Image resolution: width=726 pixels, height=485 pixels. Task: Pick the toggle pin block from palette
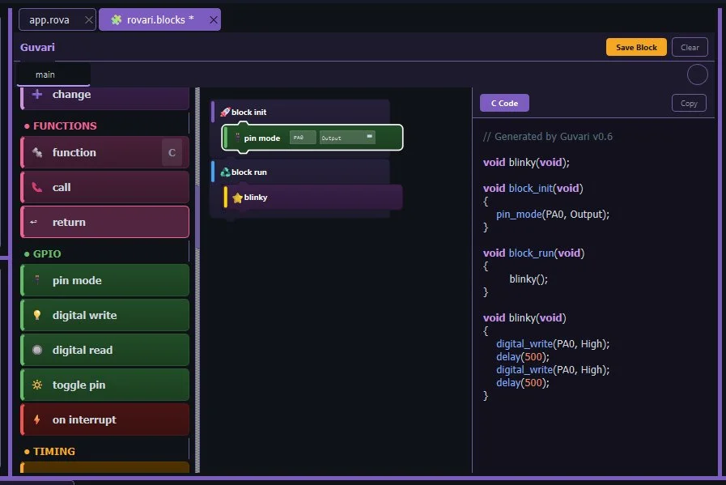pyautogui.click(x=104, y=385)
